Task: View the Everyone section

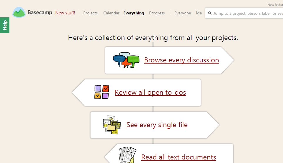Action: coord(183,13)
